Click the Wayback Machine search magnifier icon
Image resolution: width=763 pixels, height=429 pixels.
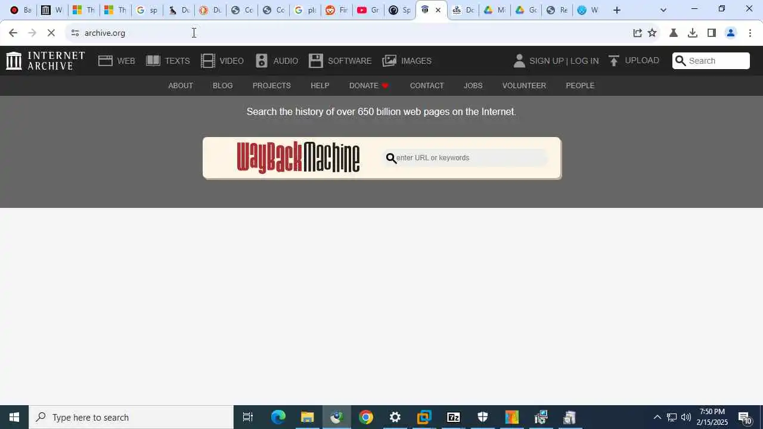click(x=391, y=158)
